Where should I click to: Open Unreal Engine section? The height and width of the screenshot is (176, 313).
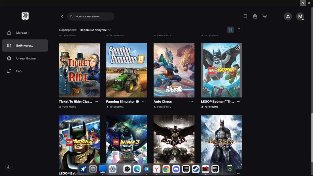[25, 58]
